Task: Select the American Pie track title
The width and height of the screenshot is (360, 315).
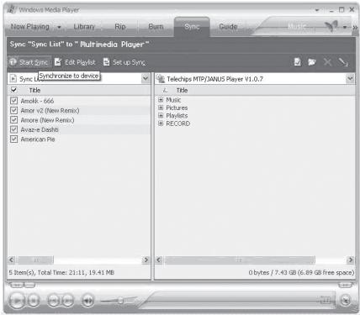Action: coord(38,139)
